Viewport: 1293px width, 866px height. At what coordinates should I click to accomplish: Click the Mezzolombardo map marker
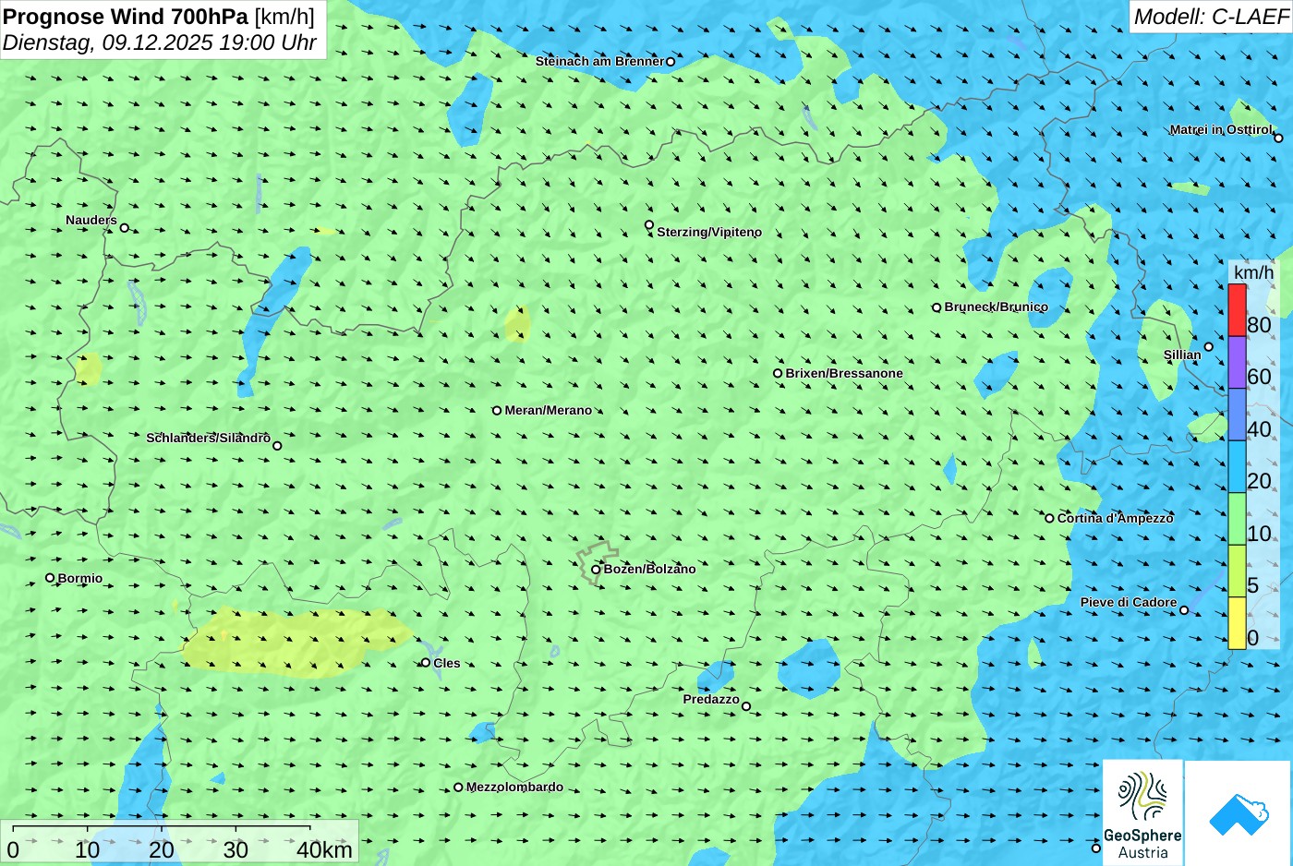click(458, 788)
